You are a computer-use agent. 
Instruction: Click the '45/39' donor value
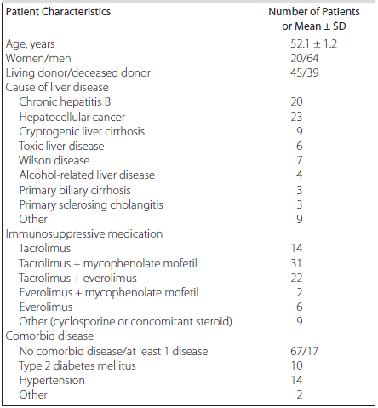pos(304,72)
